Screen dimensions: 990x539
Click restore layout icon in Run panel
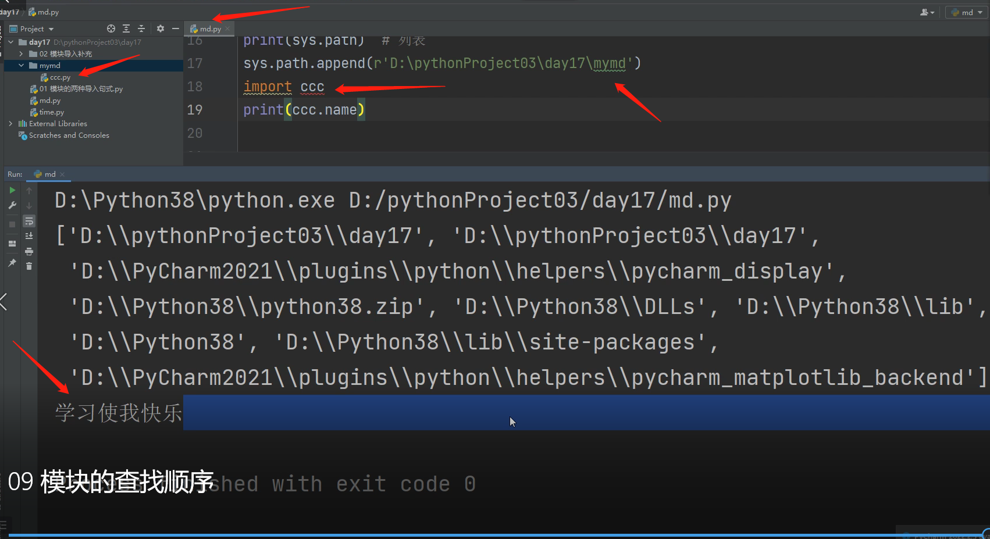coord(12,244)
